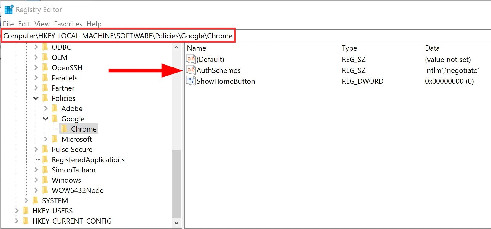Click the tree scrollbar down arrow

[x=176, y=223]
